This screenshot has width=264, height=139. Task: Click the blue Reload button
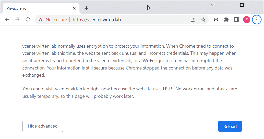point(230,126)
